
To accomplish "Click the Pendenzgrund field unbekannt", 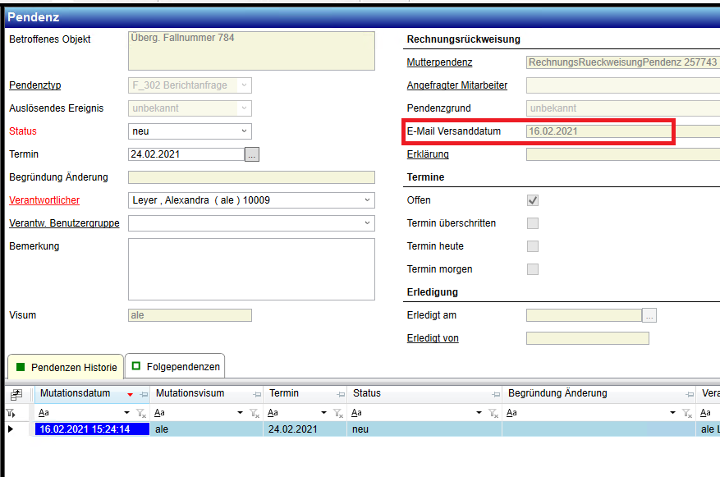I will 623,108.
